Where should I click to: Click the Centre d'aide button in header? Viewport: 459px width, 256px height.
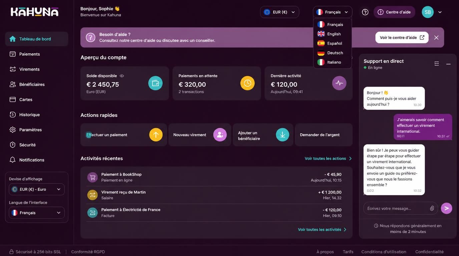pyautogui.click(x=394, y=12)
